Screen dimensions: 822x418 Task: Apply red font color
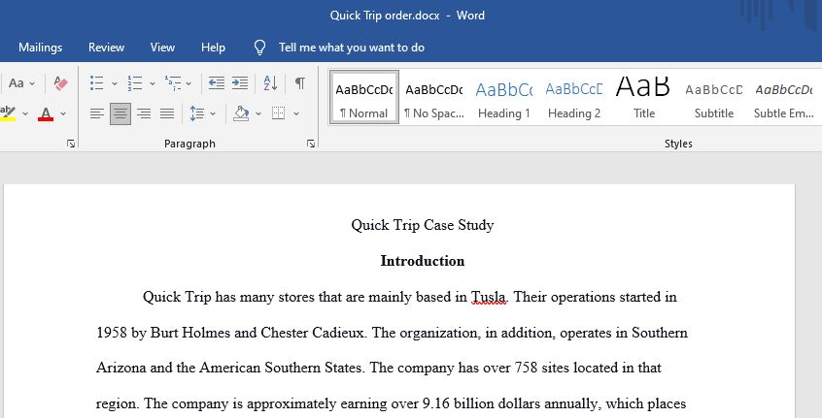tap(46, 113)
